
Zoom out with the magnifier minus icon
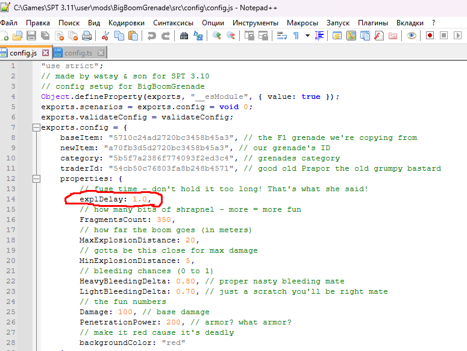[x=231, y=36]
